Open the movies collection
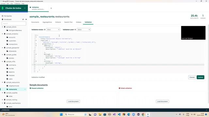The height and width of the screenshot is (117, 209). pyautogui.click(x=11, y=69)
